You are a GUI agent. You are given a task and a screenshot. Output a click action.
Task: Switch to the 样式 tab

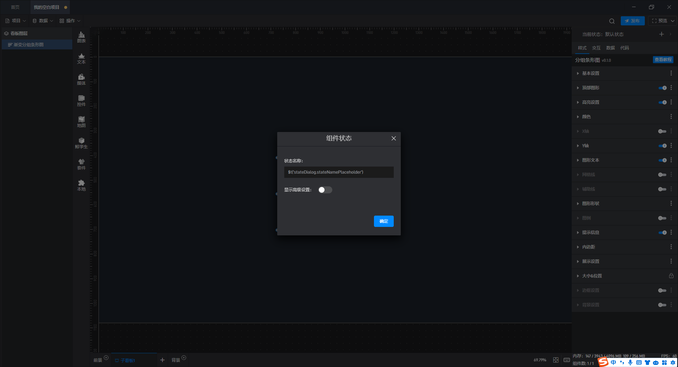(582, 48)
